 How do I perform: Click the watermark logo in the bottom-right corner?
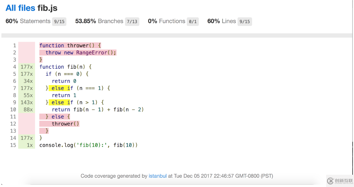click(340, 181)
